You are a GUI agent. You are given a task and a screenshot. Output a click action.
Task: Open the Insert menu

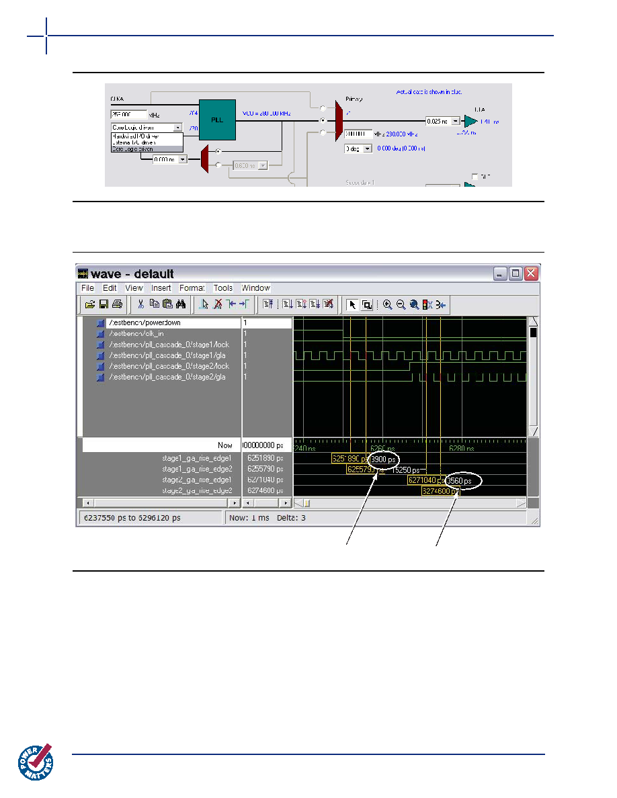(161, 288)
